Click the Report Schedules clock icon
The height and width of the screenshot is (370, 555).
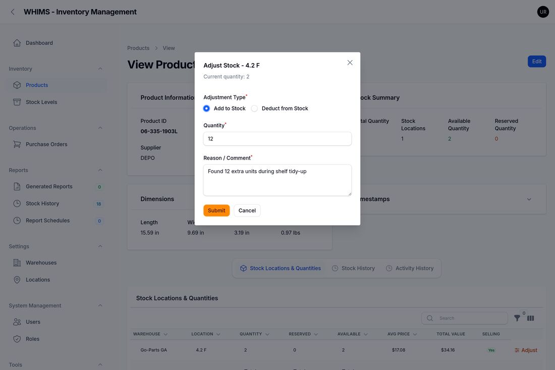(x=17, y=221)
